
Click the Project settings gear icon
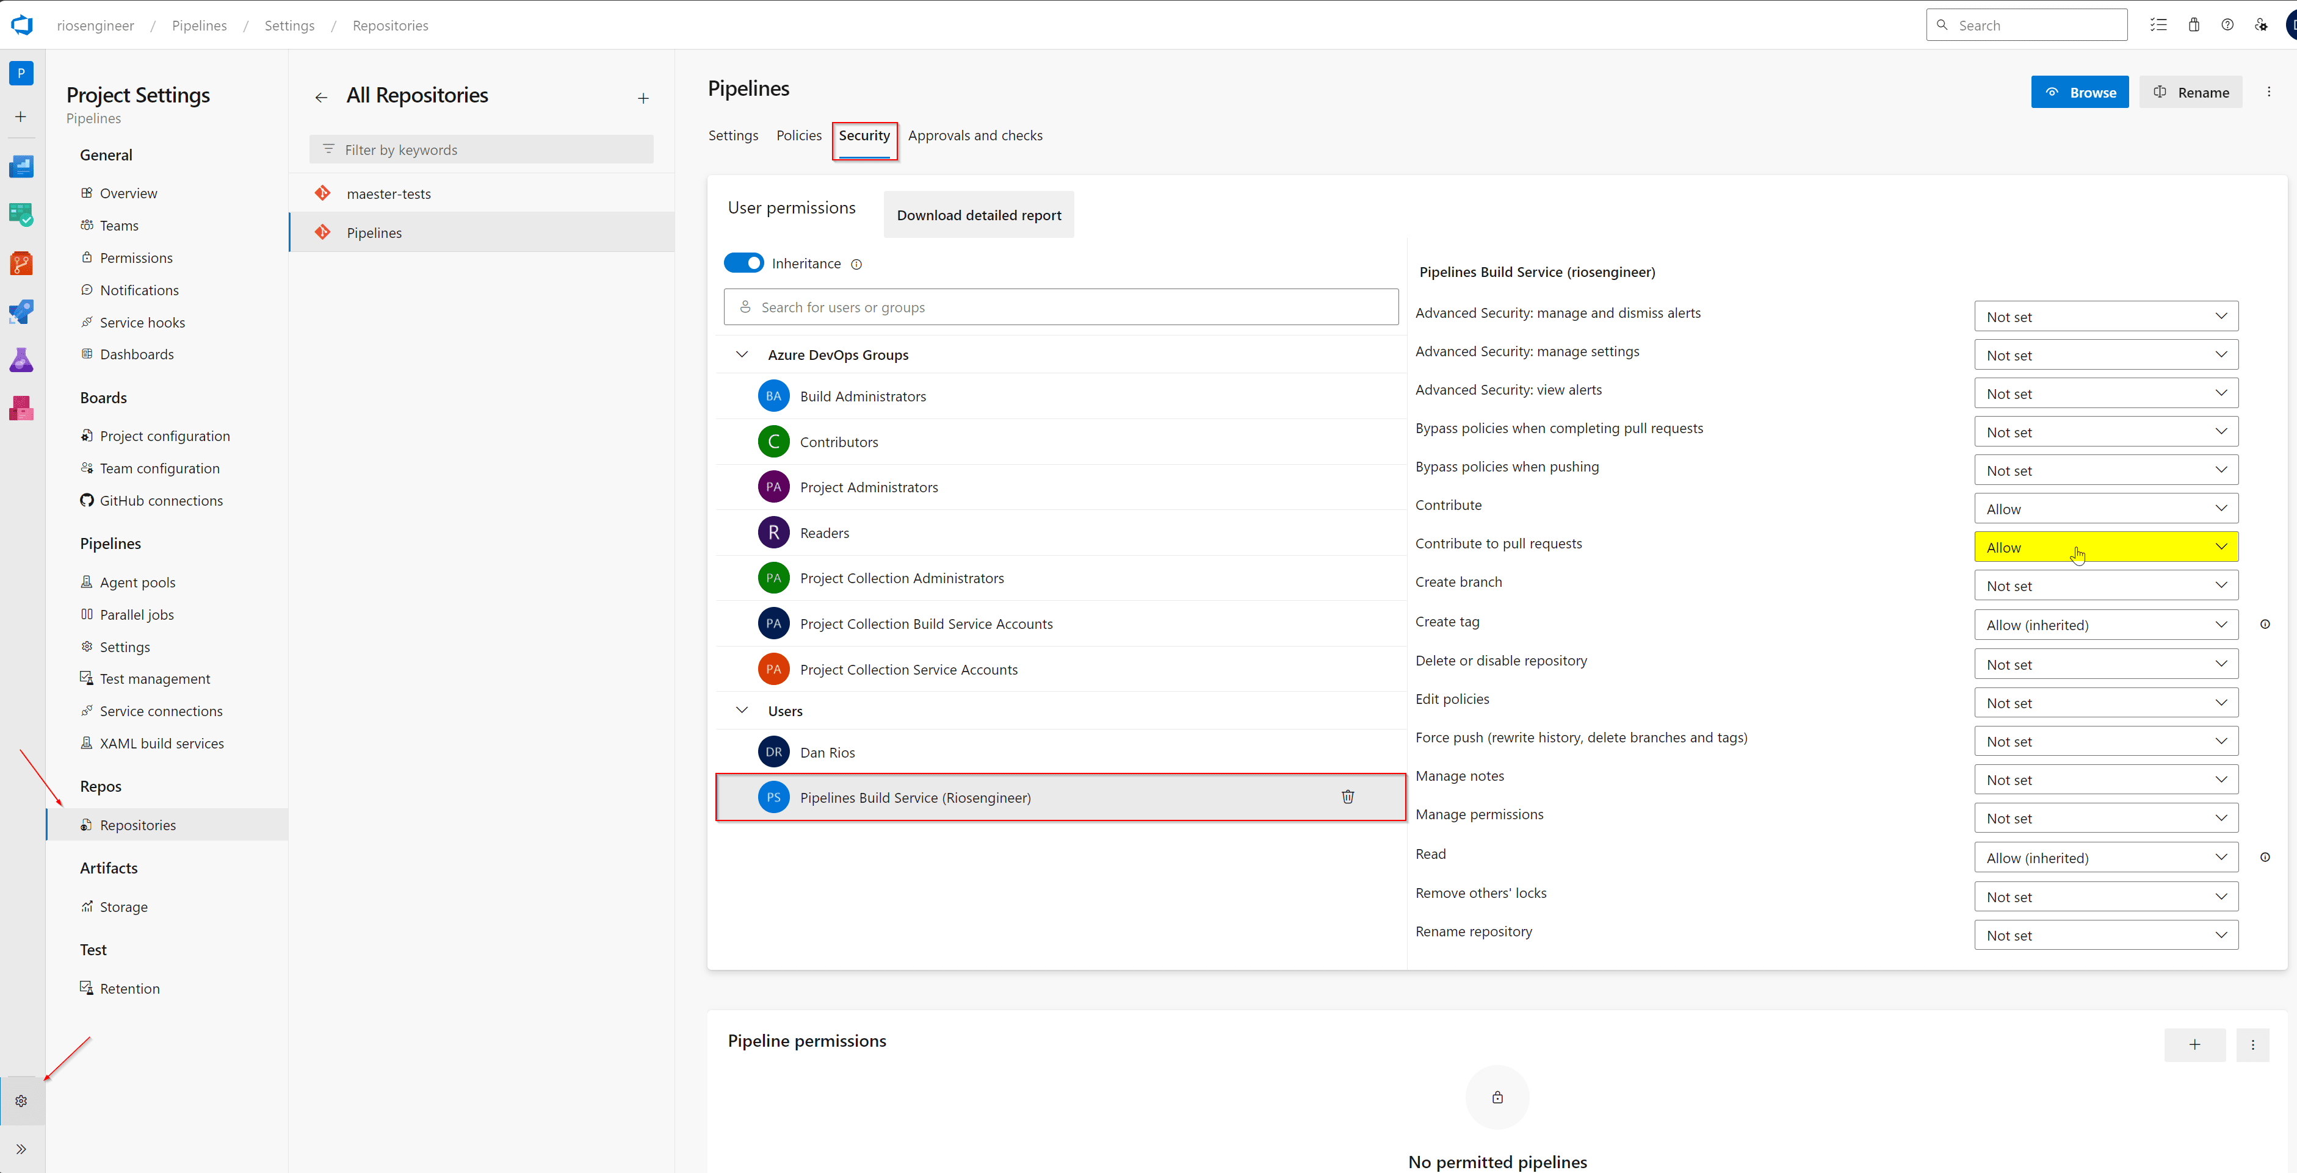pyautogui.click(x=21, y=1101)
